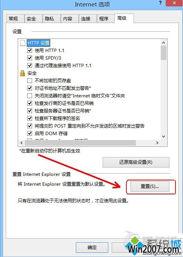Select the HTTP 设置 tree heading
The image size is (183, 257).
[x=38, y=43]
